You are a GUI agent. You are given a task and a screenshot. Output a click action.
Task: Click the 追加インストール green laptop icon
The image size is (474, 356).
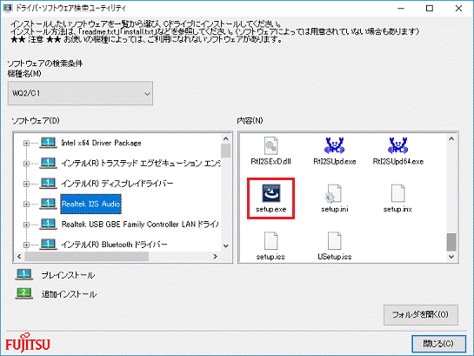click(24, 293)
